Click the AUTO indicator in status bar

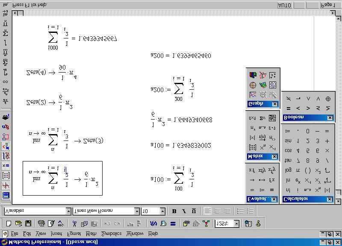285,5
